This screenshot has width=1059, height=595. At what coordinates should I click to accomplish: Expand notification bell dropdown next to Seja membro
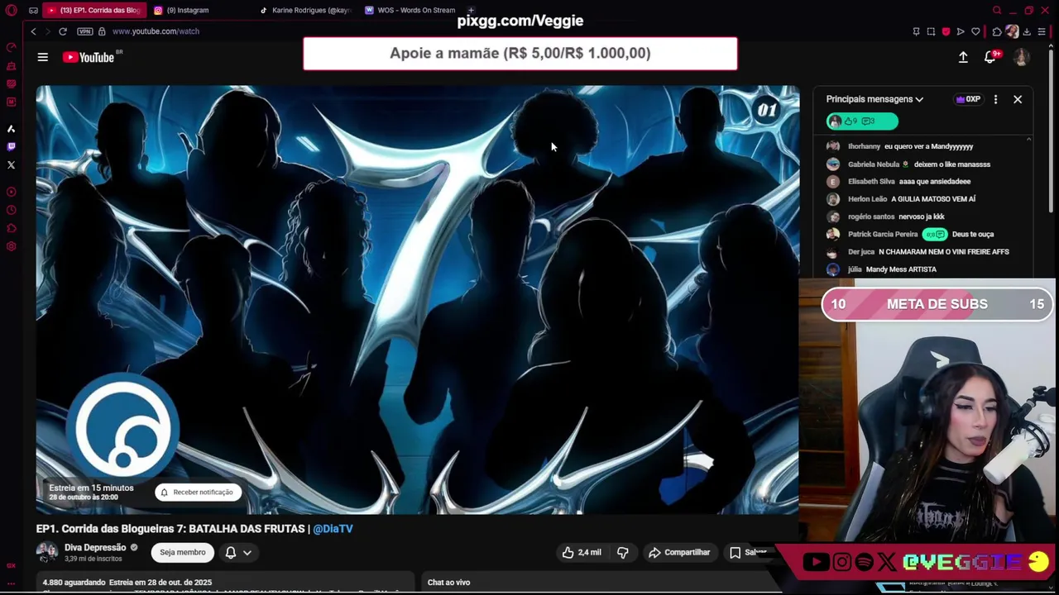238,552
